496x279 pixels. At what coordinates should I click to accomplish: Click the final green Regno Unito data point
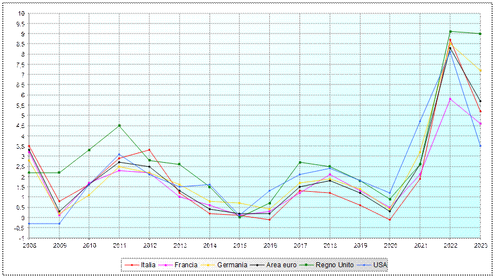point(480,34)
